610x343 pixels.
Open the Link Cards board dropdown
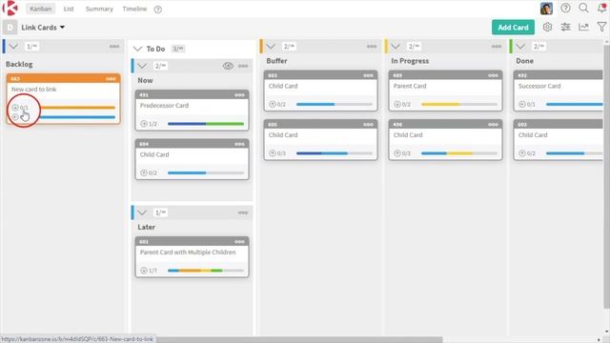pos(43,28)
